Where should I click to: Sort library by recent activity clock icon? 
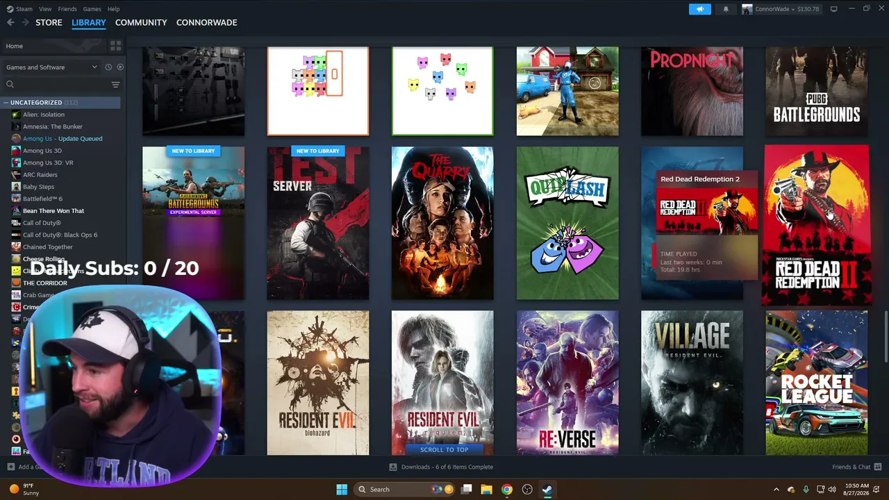108,67
